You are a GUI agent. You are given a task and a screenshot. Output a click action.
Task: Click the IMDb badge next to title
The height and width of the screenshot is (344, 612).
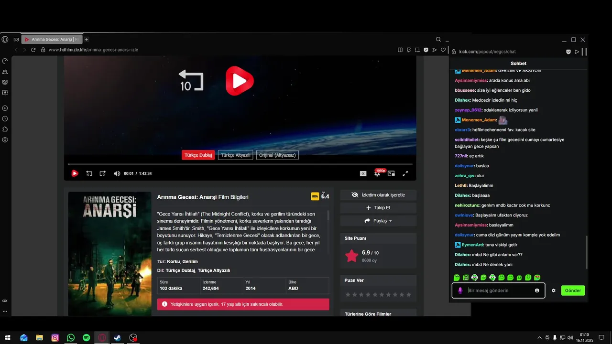tap(315, 196)
